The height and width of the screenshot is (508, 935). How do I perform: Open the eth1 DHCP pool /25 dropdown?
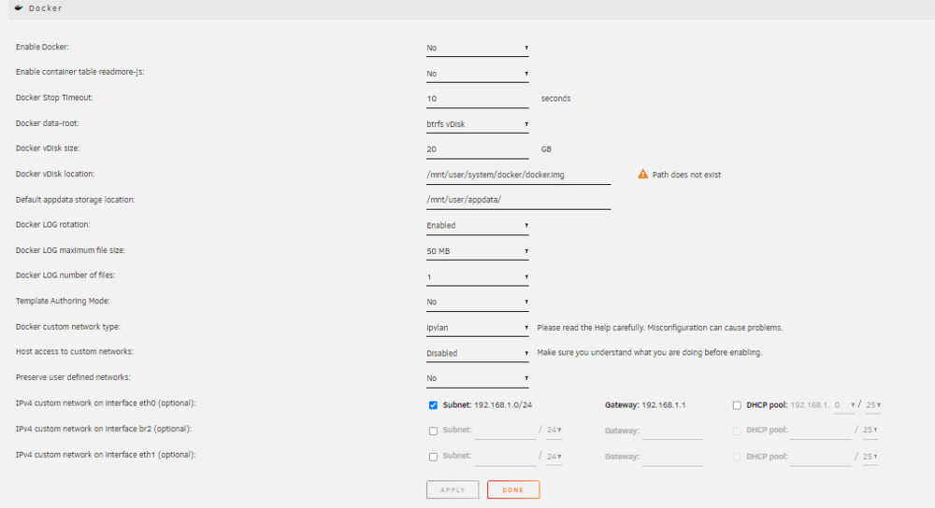pos(870,457)
